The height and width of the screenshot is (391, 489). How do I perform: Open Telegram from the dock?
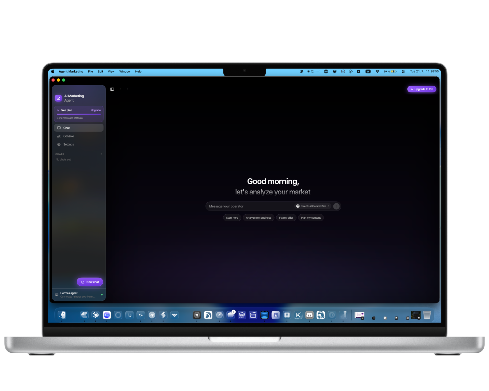pos(152,315)
